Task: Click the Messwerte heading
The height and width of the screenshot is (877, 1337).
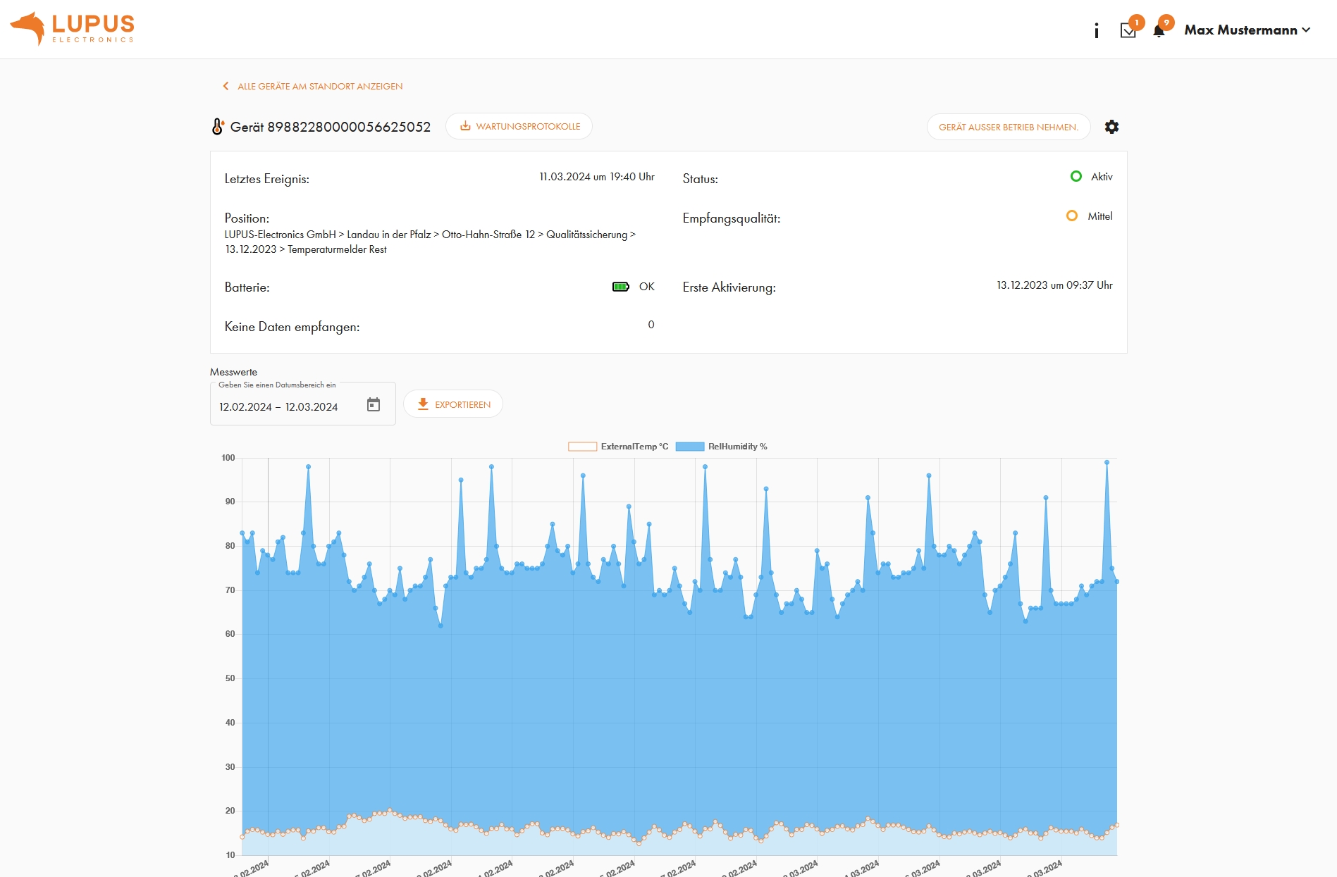Action: click(233, 372)
